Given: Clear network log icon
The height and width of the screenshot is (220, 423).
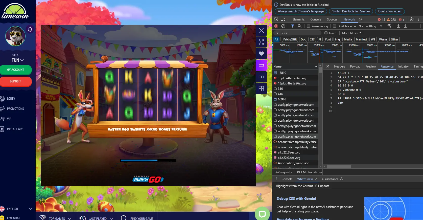Looking at the screenshot, I should click(x=283, y=26).
